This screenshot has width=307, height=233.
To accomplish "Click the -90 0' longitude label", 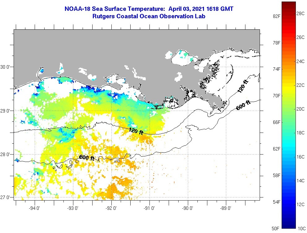I will pyautogui.click(x=188, y=208).
